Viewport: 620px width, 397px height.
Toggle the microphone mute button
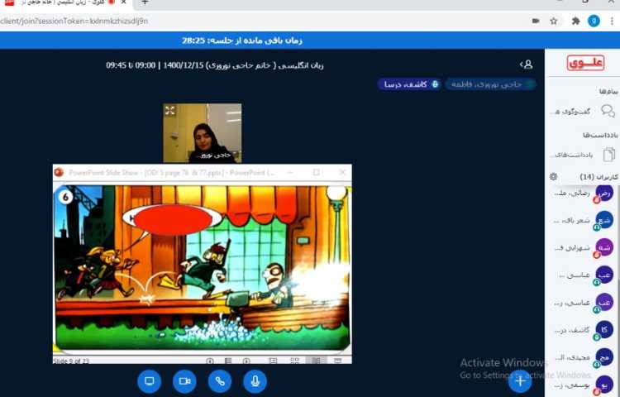[x=255, y=381]
